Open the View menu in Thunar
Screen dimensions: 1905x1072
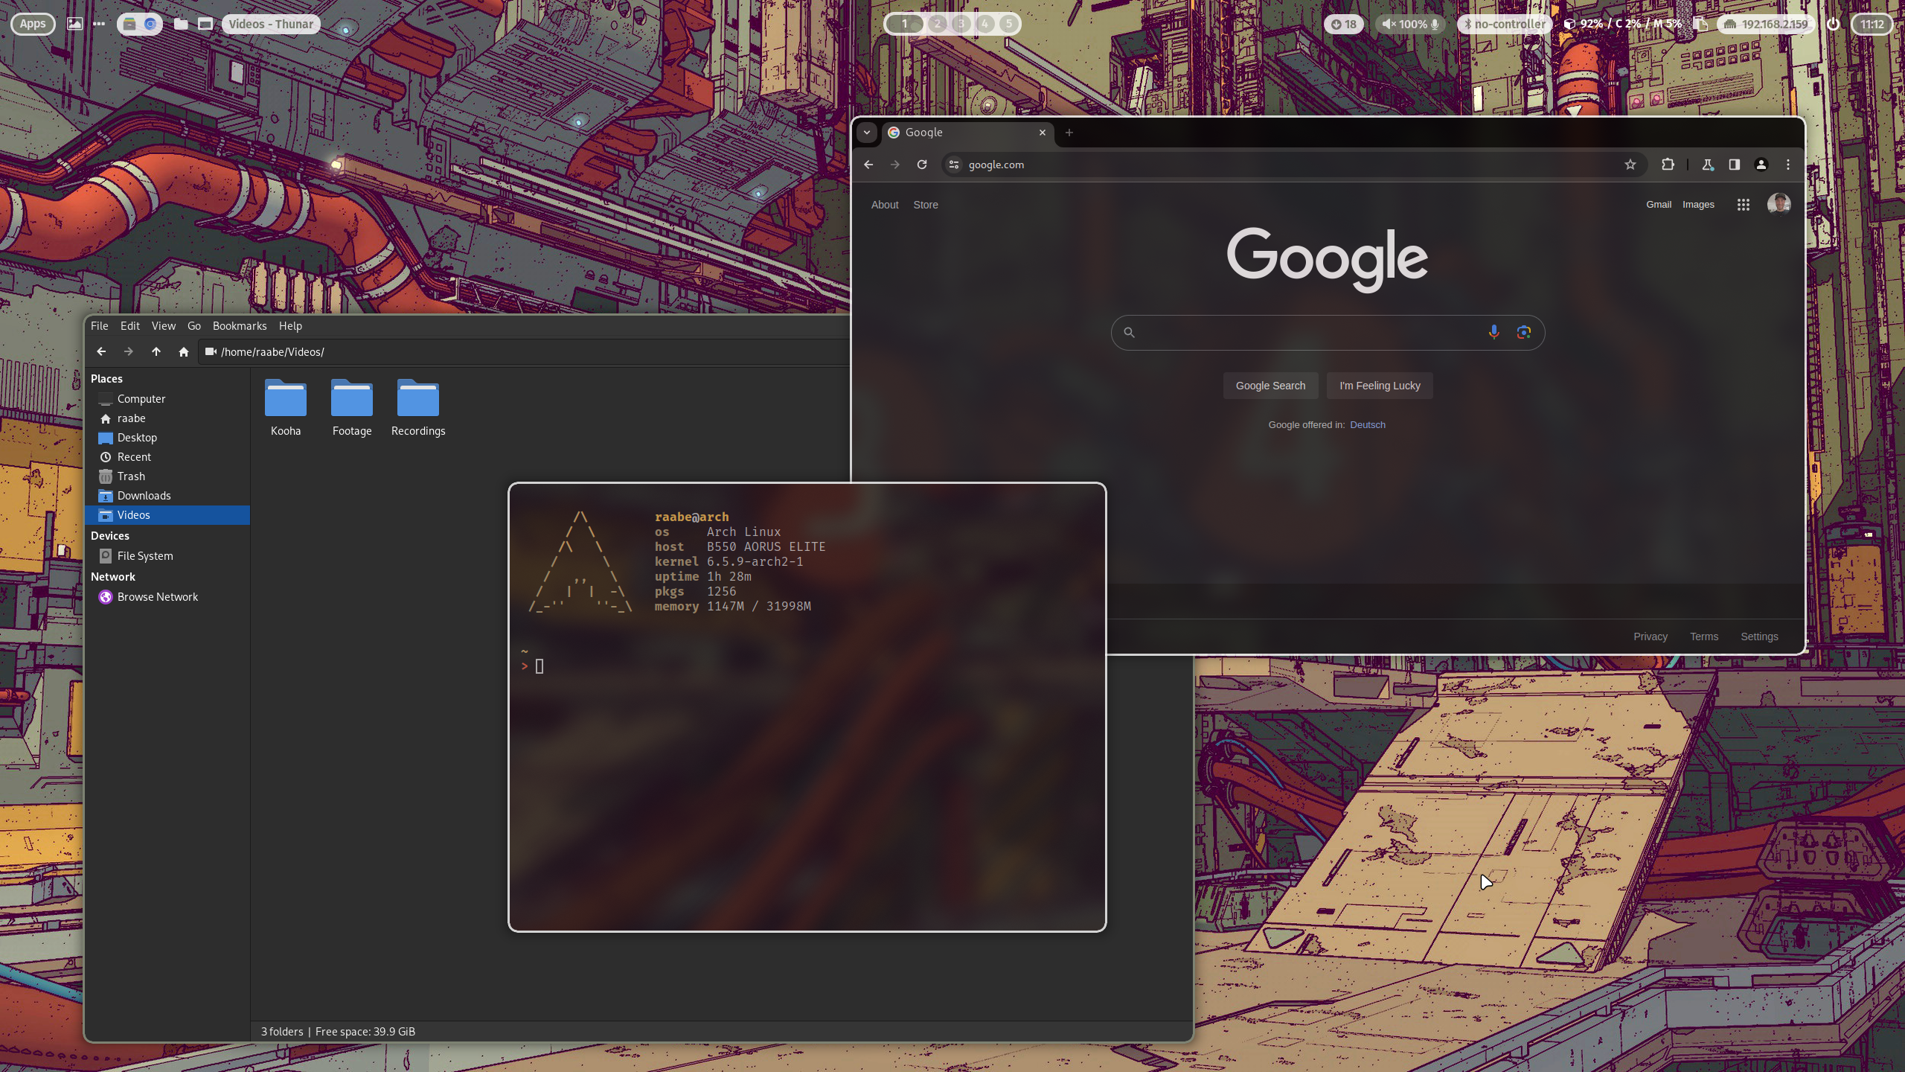click(163, 326)
